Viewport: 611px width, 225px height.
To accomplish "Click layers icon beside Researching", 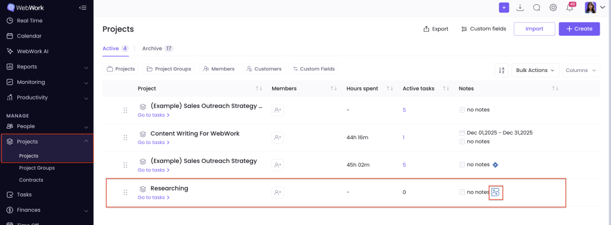I will point(143,189).
